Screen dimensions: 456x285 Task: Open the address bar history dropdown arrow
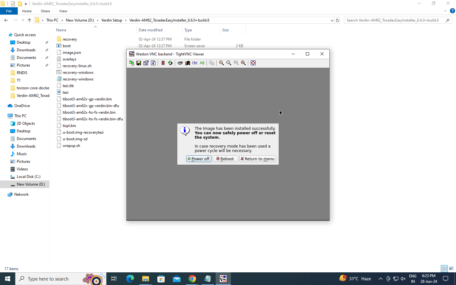332,20
